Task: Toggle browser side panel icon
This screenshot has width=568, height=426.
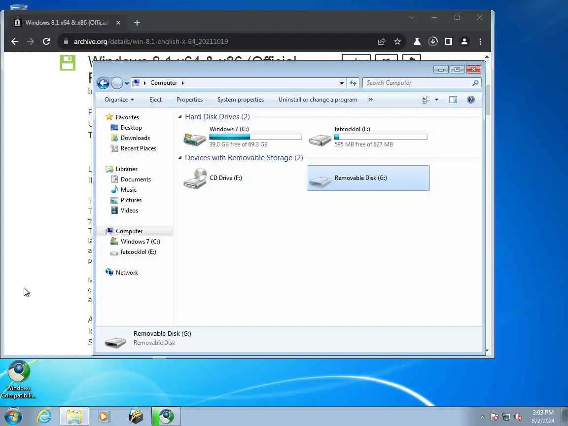Action: tap(449, 41)
